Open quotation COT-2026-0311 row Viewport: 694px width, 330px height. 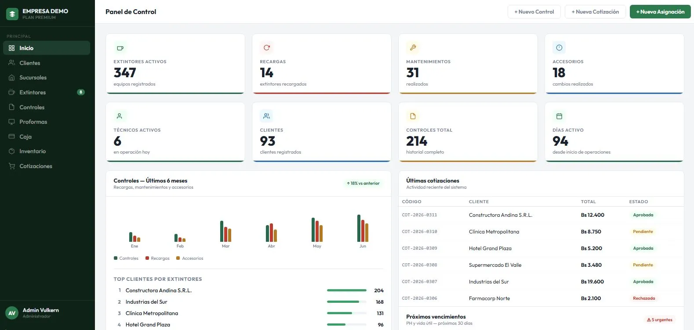[x=541, y=215]
